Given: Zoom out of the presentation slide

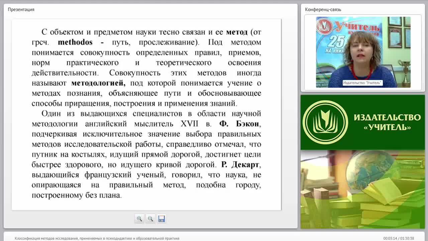Looking at the screenshot, I should point(150,219).
